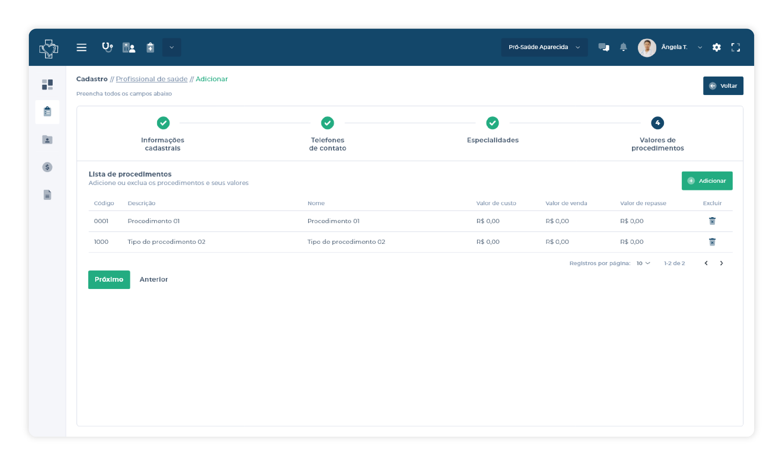Toggle fullscreen mode icon

(x=735, y=47)
